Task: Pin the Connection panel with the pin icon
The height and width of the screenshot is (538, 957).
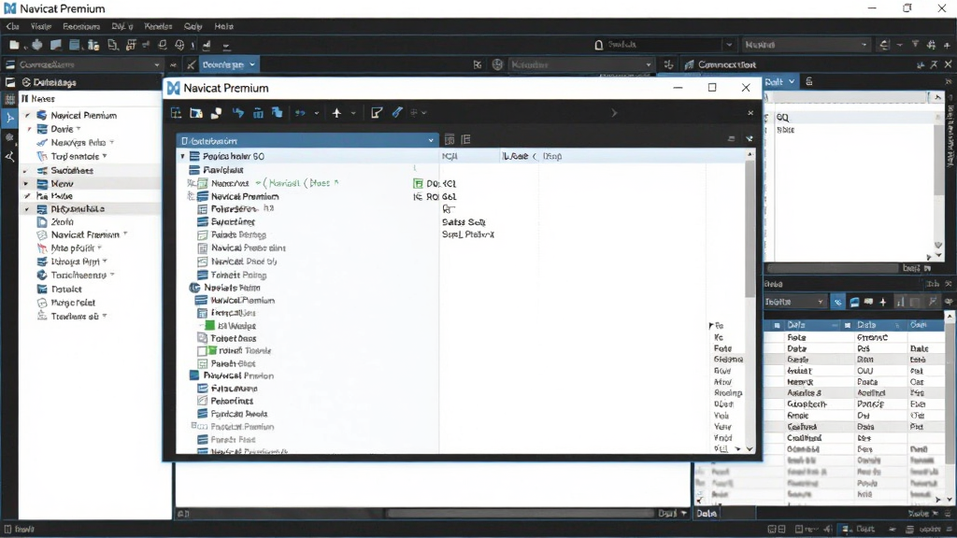Action: pos(934,64)
